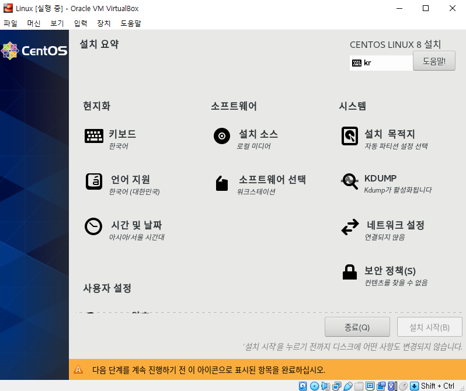This screenshot has height=391, width=466.
Task: Open the 도움말 menu in menu bar
Action: click(131, 23)
